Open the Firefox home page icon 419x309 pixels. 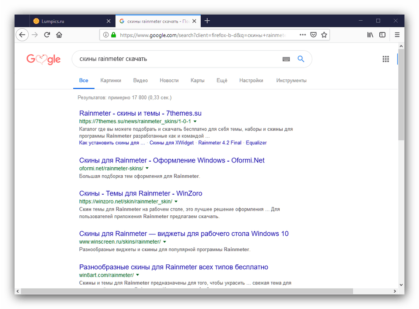click(x=59, y=35)
